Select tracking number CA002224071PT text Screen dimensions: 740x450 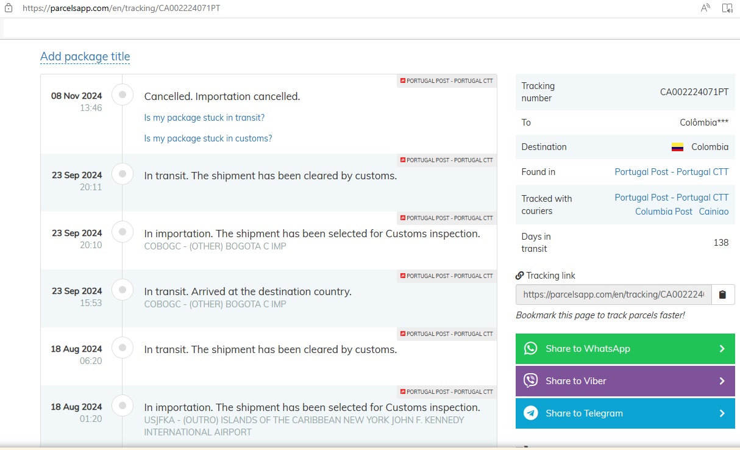tap(694, 92)
